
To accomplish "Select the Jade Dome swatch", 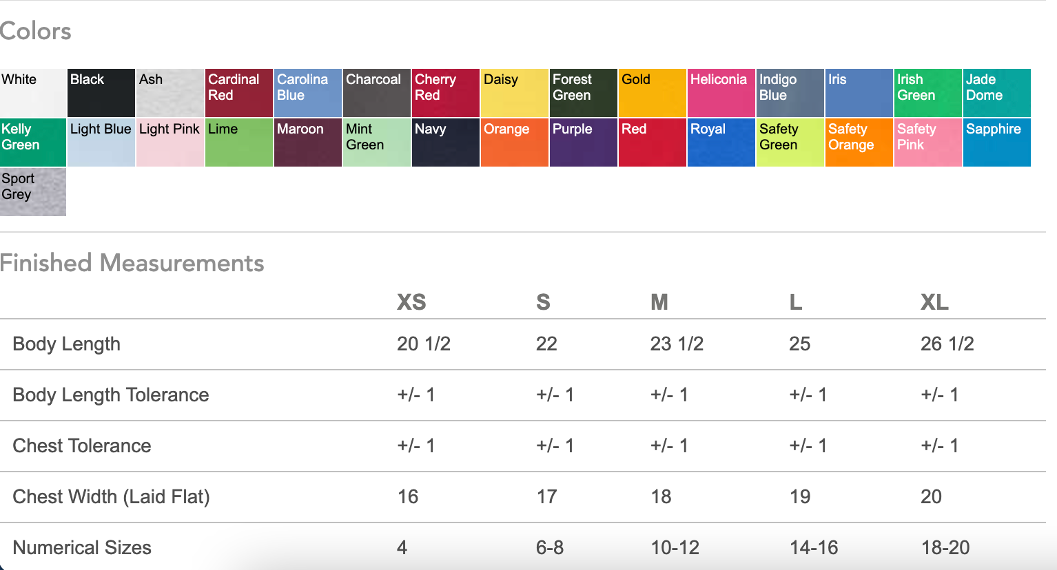I will 997,93.
